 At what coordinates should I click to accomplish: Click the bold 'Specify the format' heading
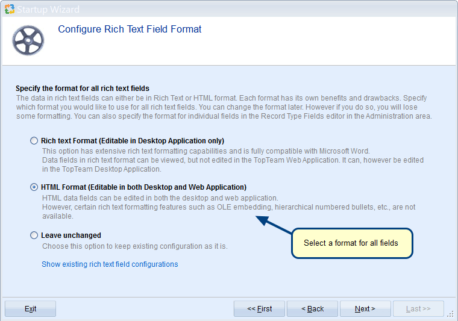tap(83, 89)
